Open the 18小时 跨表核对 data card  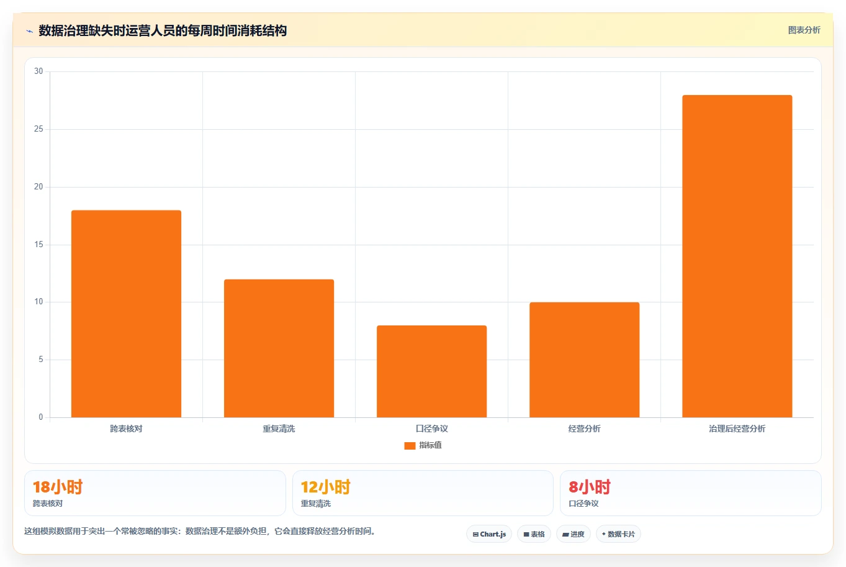pyautogui.click(x=155, y=493)
